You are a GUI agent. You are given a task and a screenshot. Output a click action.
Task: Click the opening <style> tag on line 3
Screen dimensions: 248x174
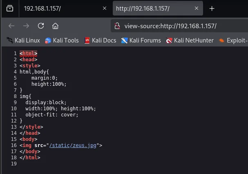click(30, 66)
